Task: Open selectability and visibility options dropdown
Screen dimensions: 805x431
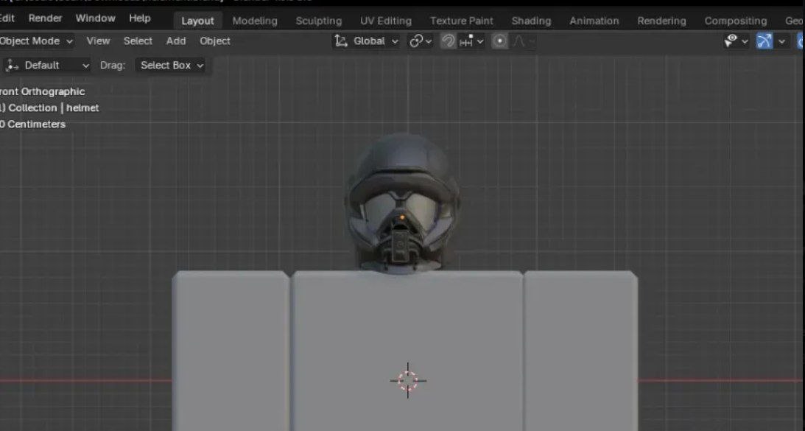Action: 737,41
